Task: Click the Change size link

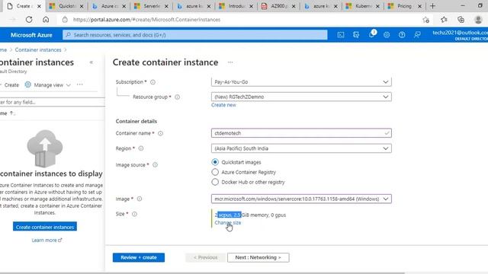Action: pyautogui.click(x=228, y=223)
